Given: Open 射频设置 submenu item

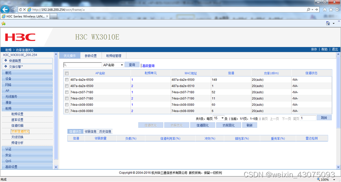Looking at the screenshot, I should click(17, 114).
